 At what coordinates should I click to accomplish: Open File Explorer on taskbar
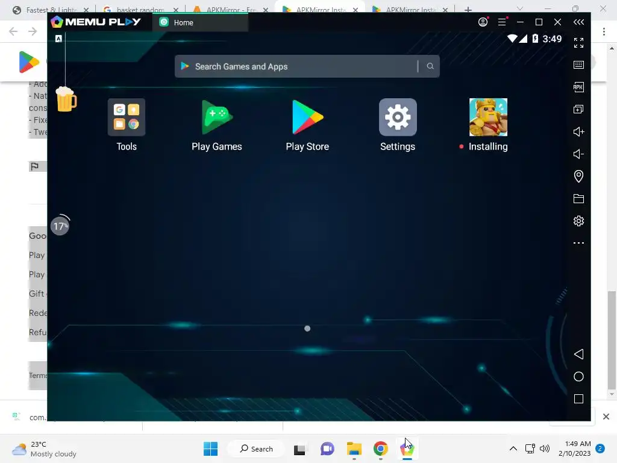tap(354, 449)
